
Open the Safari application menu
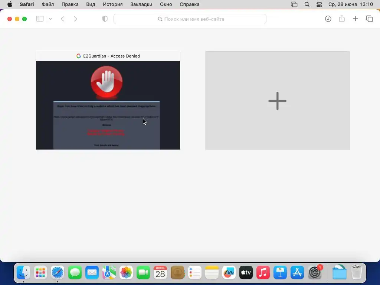tap(27, 4)
